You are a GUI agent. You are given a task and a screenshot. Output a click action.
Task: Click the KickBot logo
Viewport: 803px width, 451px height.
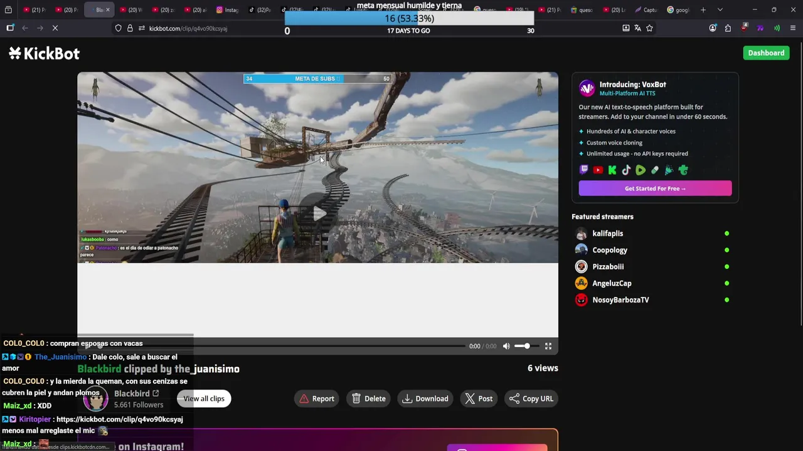click(x=44, y=53)
